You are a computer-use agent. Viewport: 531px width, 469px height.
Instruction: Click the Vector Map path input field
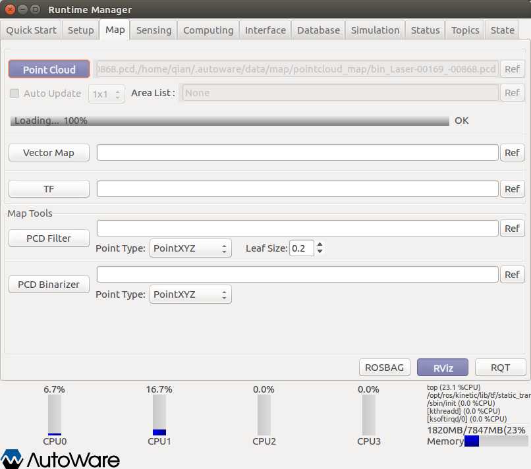[x=297, y=153]
